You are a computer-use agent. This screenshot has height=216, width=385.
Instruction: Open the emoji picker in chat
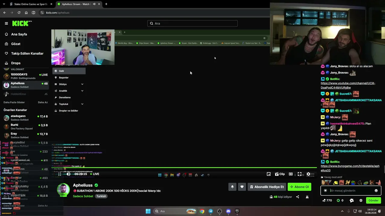click(376, 190)
